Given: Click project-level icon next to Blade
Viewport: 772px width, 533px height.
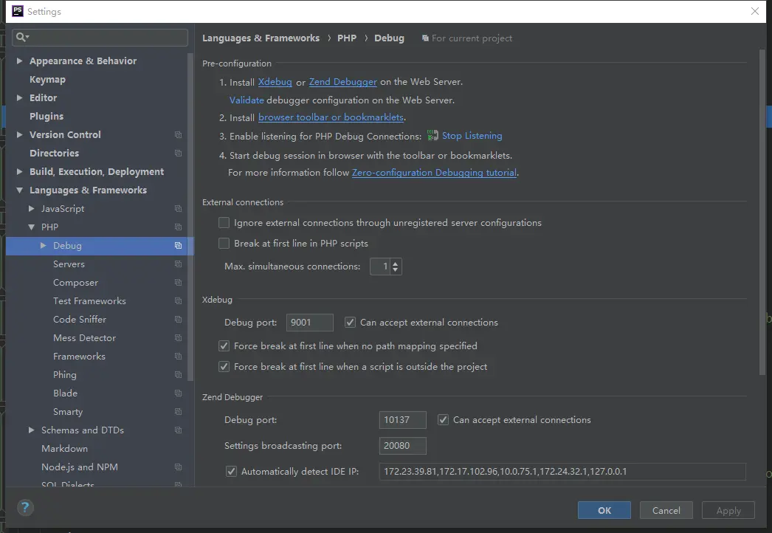Looking at the screenshot, I should 178,393.
